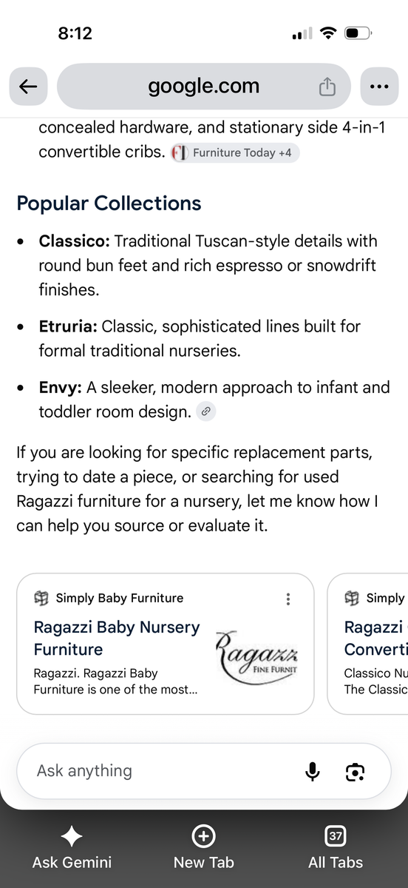Open the second Ragazzi Converti card
This screenshot has height=888, width=408.
367,644
